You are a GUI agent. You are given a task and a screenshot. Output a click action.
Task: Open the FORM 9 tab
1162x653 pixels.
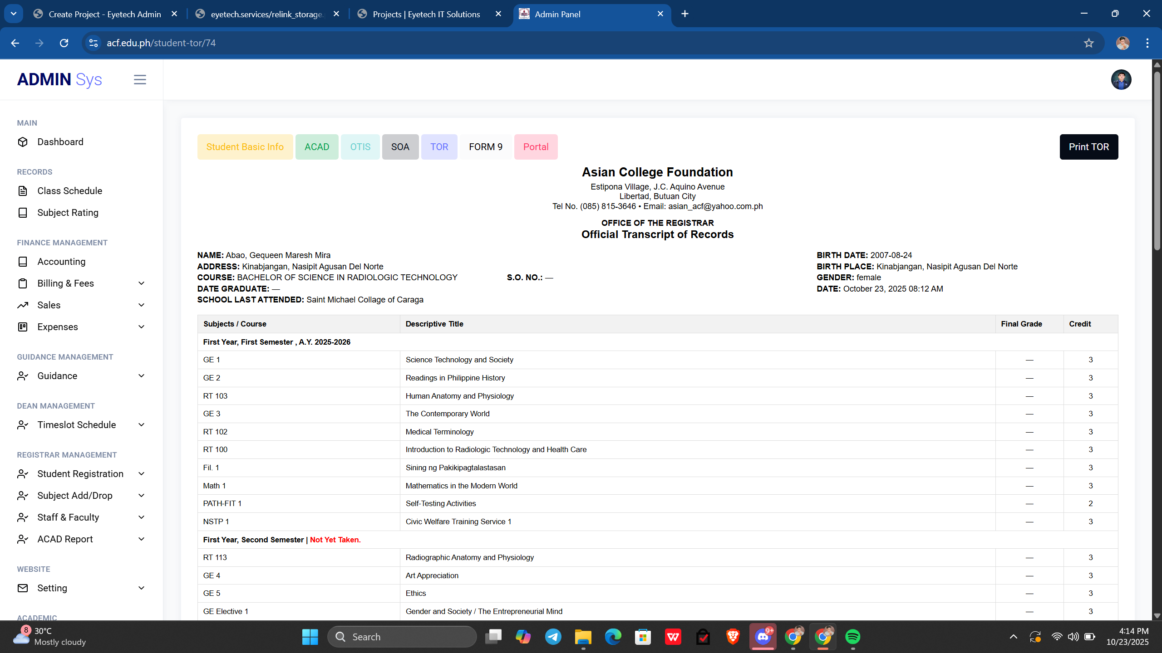click(485, 147)
